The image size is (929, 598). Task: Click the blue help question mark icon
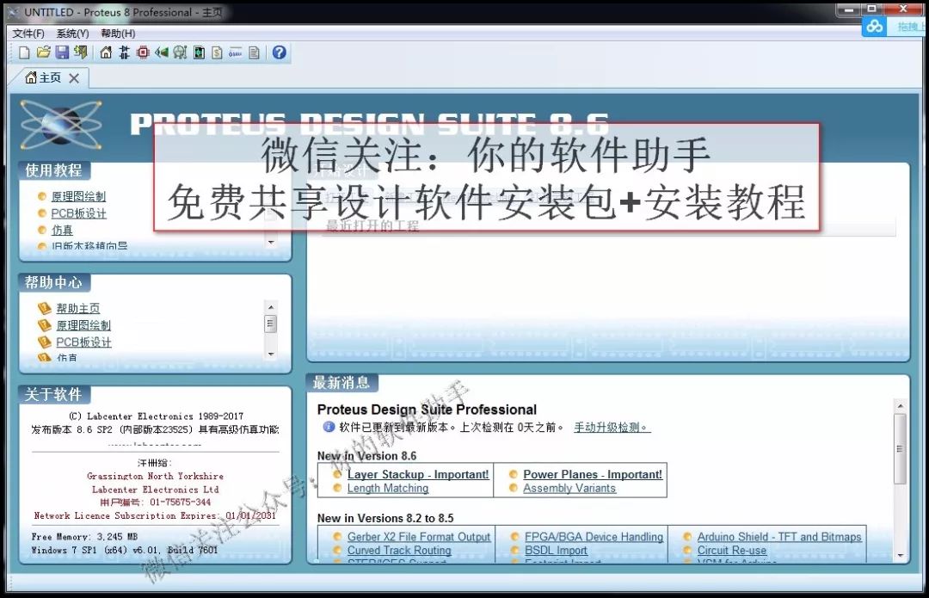click(279, 52)
